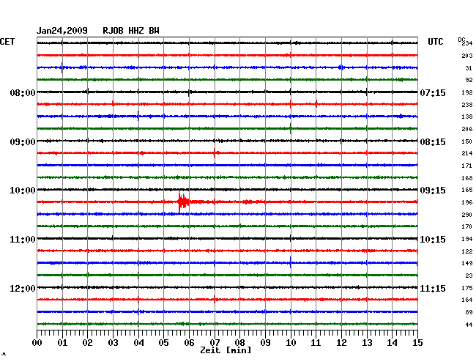Image resolution: width=476 pixels, height=362 pixels.
Task: Click x-axis minute tick label "00"
Action: point(37,343)
